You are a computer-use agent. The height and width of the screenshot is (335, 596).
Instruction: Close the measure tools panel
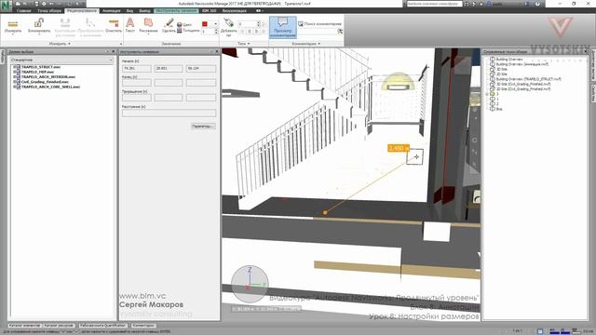point(217,51)
